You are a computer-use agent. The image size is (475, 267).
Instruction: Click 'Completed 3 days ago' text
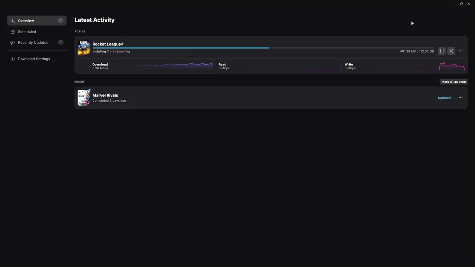[109, 100]
